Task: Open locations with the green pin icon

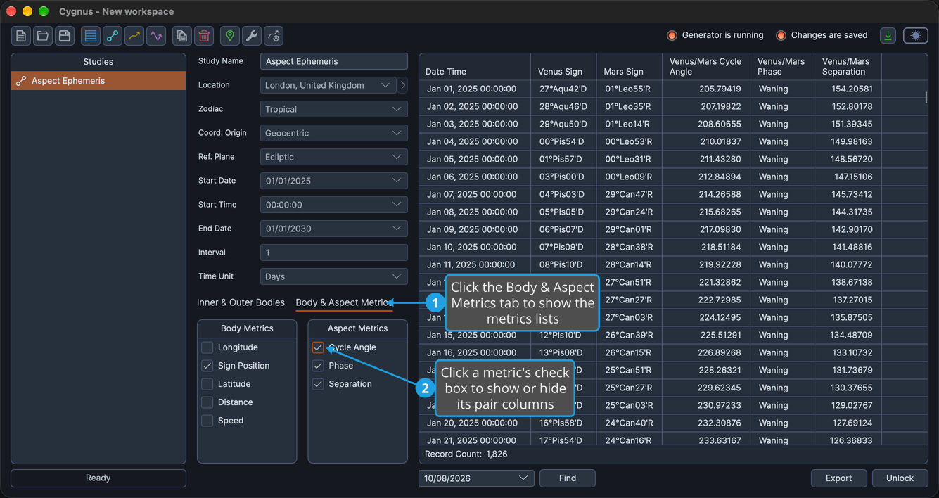Action: (230, 36)
